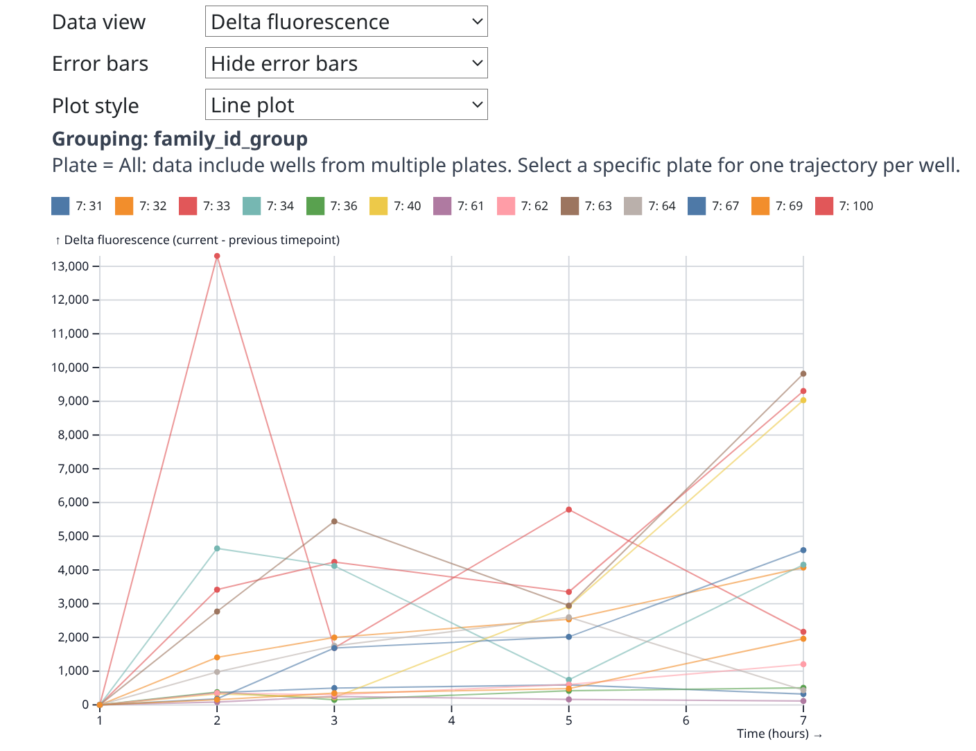This screenshot has width=976, height=751.
Task: Select the green 7: 36 legend swatch
Action: [315, 206]
